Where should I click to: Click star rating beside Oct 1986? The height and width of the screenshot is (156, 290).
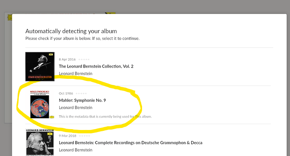[81, 94]
